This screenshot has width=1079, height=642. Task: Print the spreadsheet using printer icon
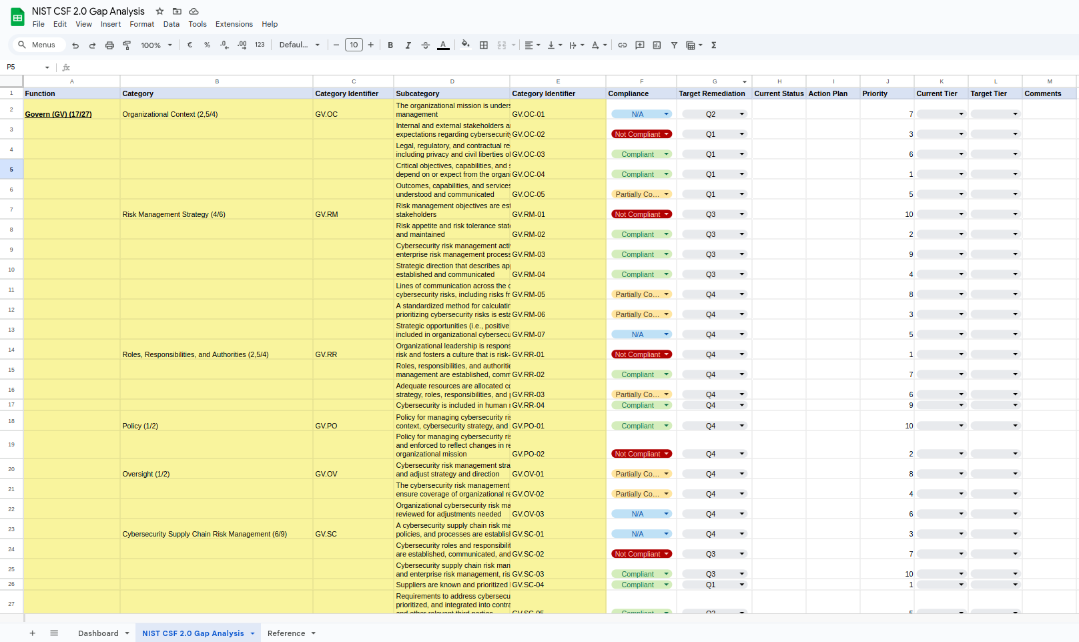pyautogui.click(x=109, y=45)
